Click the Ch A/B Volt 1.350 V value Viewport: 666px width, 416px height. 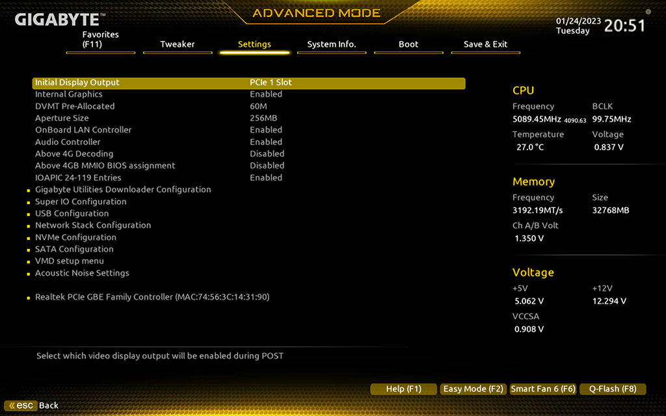click(x=529, y=239)
